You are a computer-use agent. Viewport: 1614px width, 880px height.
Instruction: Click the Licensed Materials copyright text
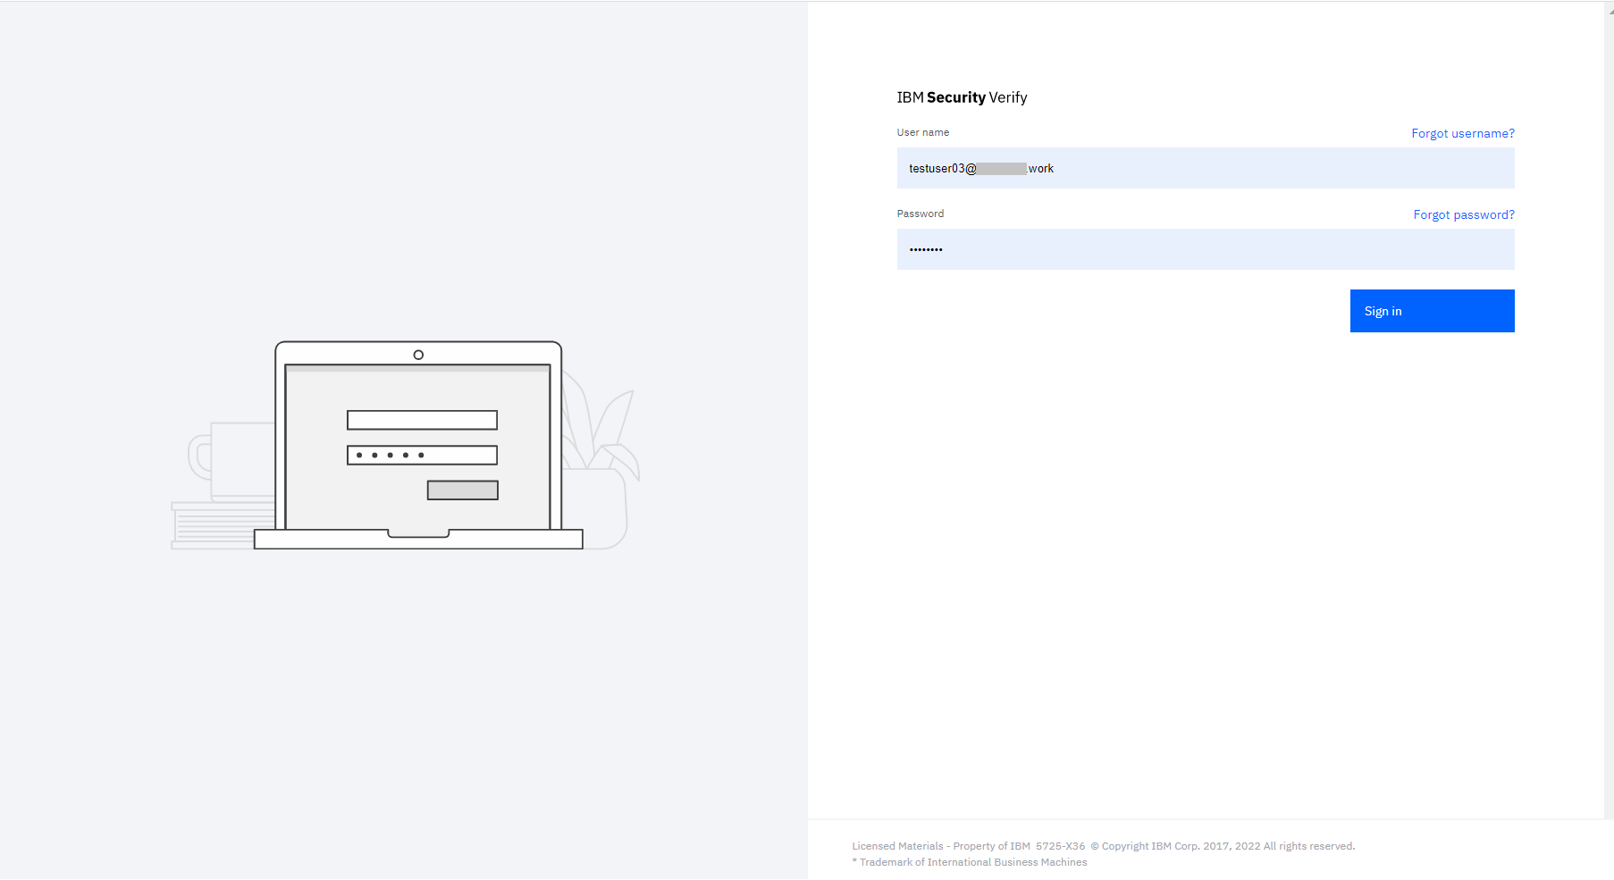pyautogui.click(x=1104, y=846)
